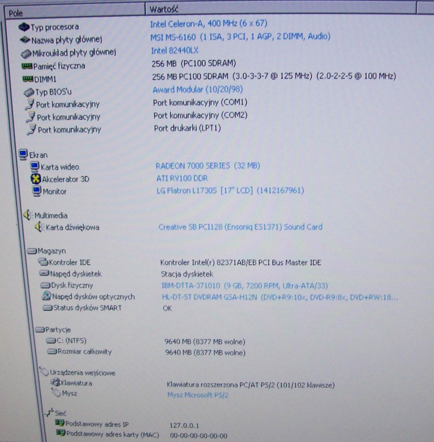Click the Mikroukład płyty głównej chip icon
Viewport: 434px width, 442px height.
coord(26,54)
